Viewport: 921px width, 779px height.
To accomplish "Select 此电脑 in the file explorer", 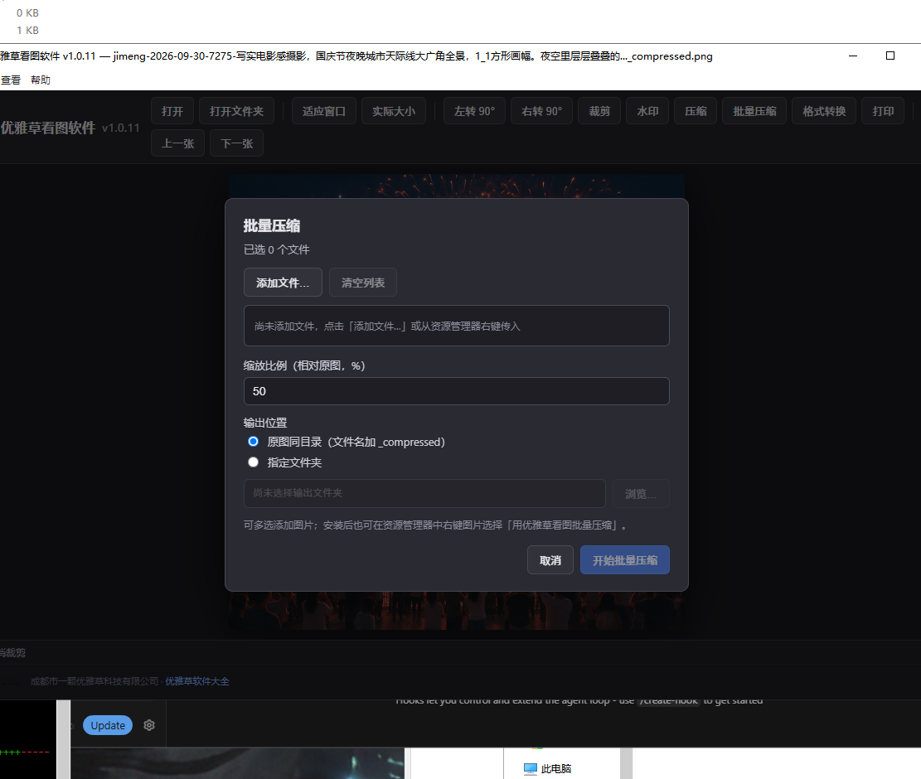I will [x=547, y=768].
